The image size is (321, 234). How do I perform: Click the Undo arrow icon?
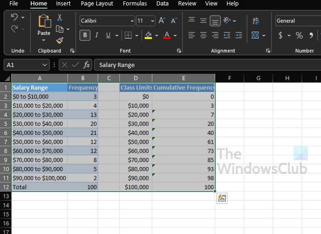[x=14, y=17]
